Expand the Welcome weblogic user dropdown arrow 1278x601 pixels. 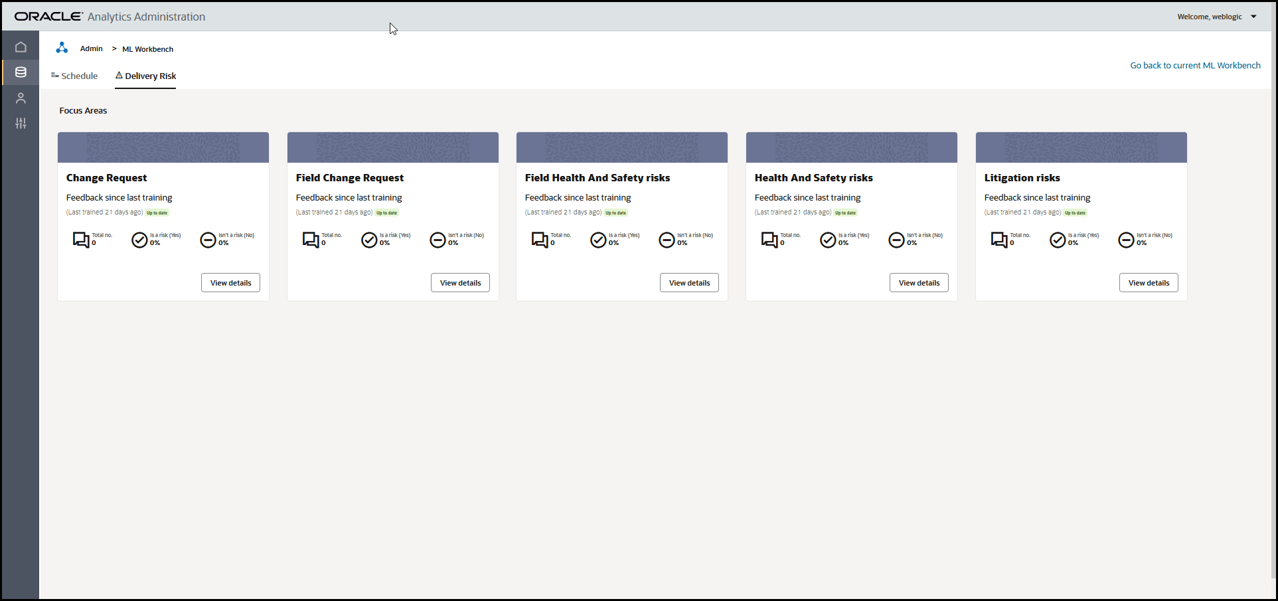(1253, 17)
